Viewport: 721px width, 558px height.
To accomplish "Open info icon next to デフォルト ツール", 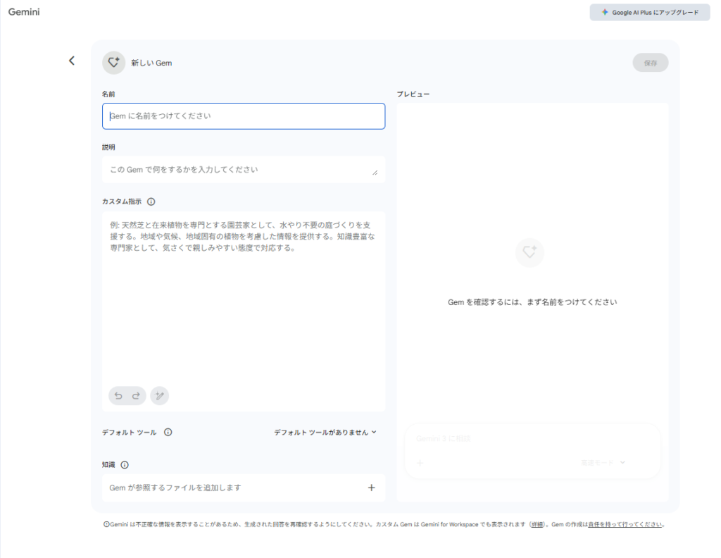I will 168,433.
